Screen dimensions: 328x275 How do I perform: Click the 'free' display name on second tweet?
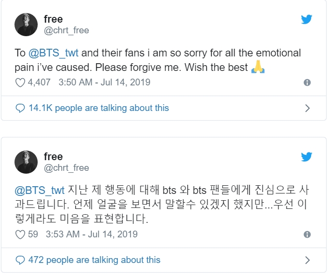click(53, 157)
